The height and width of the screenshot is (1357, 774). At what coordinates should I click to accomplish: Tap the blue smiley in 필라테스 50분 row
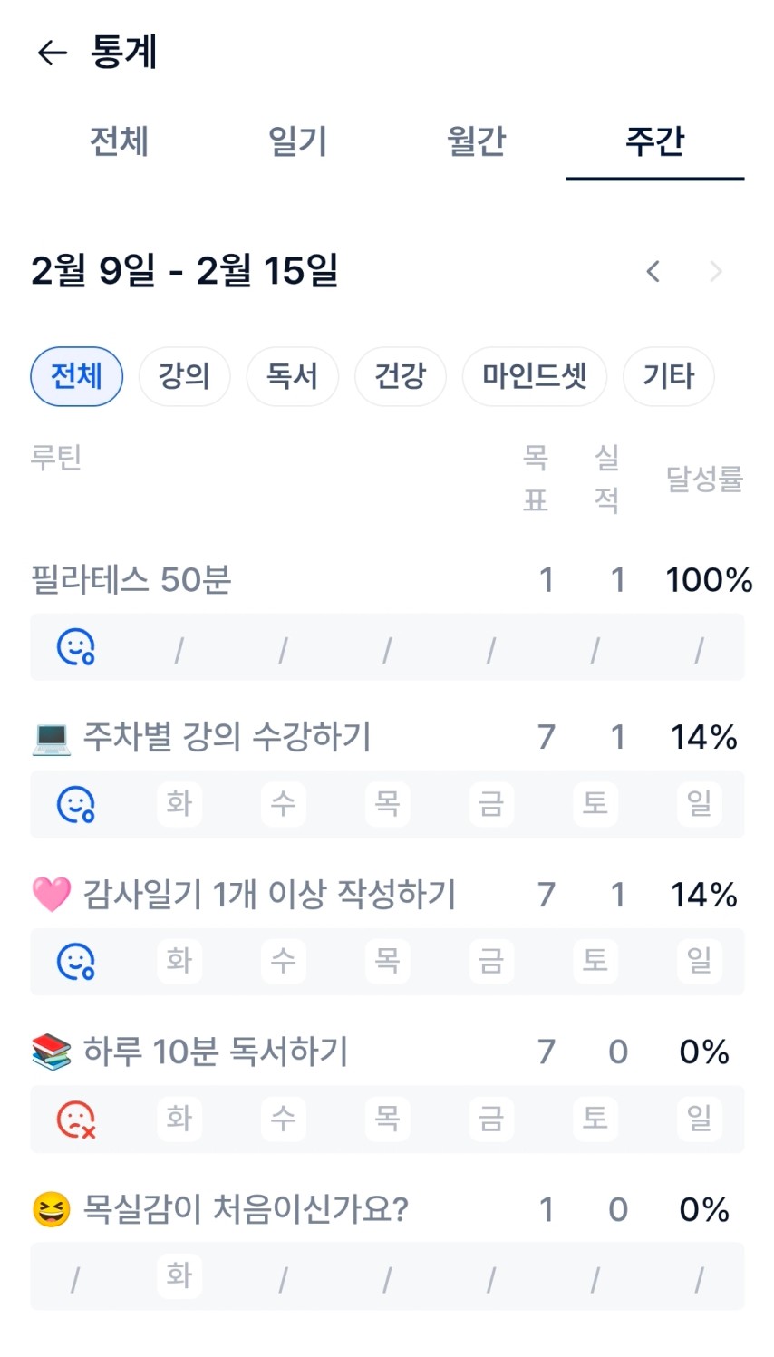(x=76, y=647)
